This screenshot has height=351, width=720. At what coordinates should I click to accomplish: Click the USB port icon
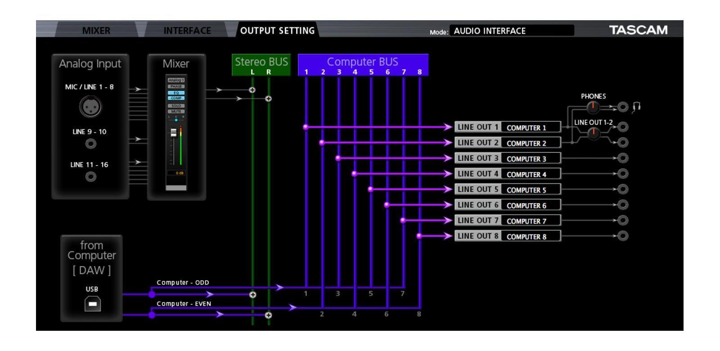click(92, 304)
